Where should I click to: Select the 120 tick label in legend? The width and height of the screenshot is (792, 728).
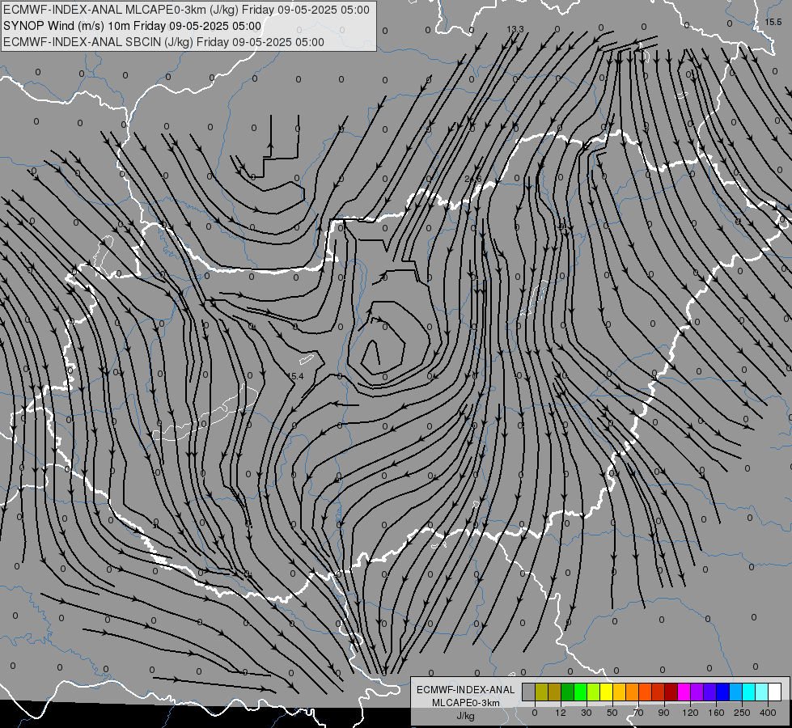(691, 713)
